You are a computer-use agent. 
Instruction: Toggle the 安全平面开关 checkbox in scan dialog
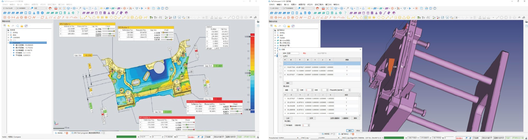coord(316,53)
